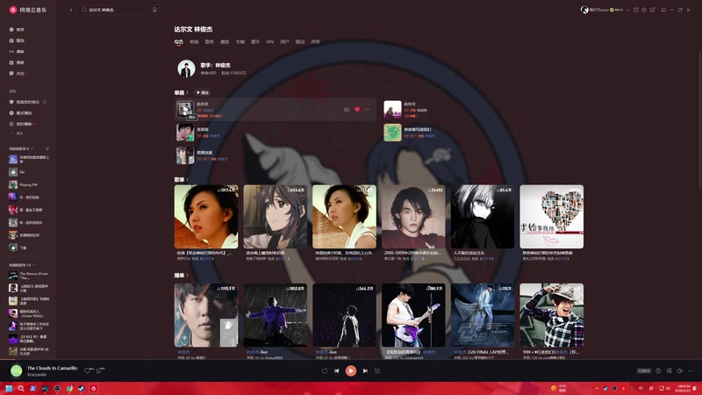Open the messages icon in the title bar
This screenshot has width=702, height=395.
635,10
